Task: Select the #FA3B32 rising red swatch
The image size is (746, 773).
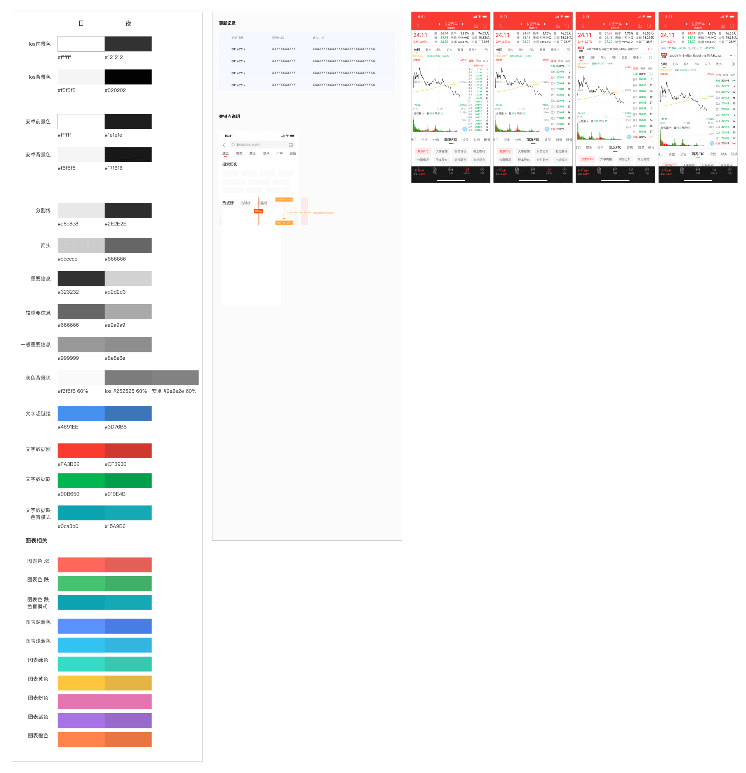Action: click(81, 451)
